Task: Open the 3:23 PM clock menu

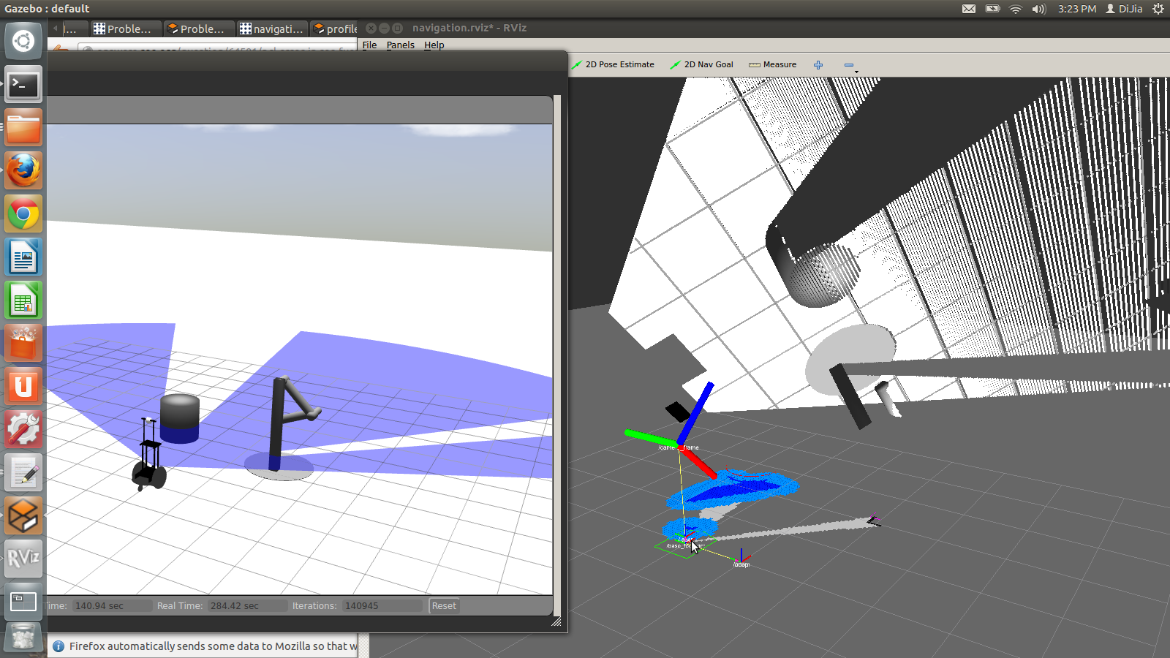Action: point(1077,9)
